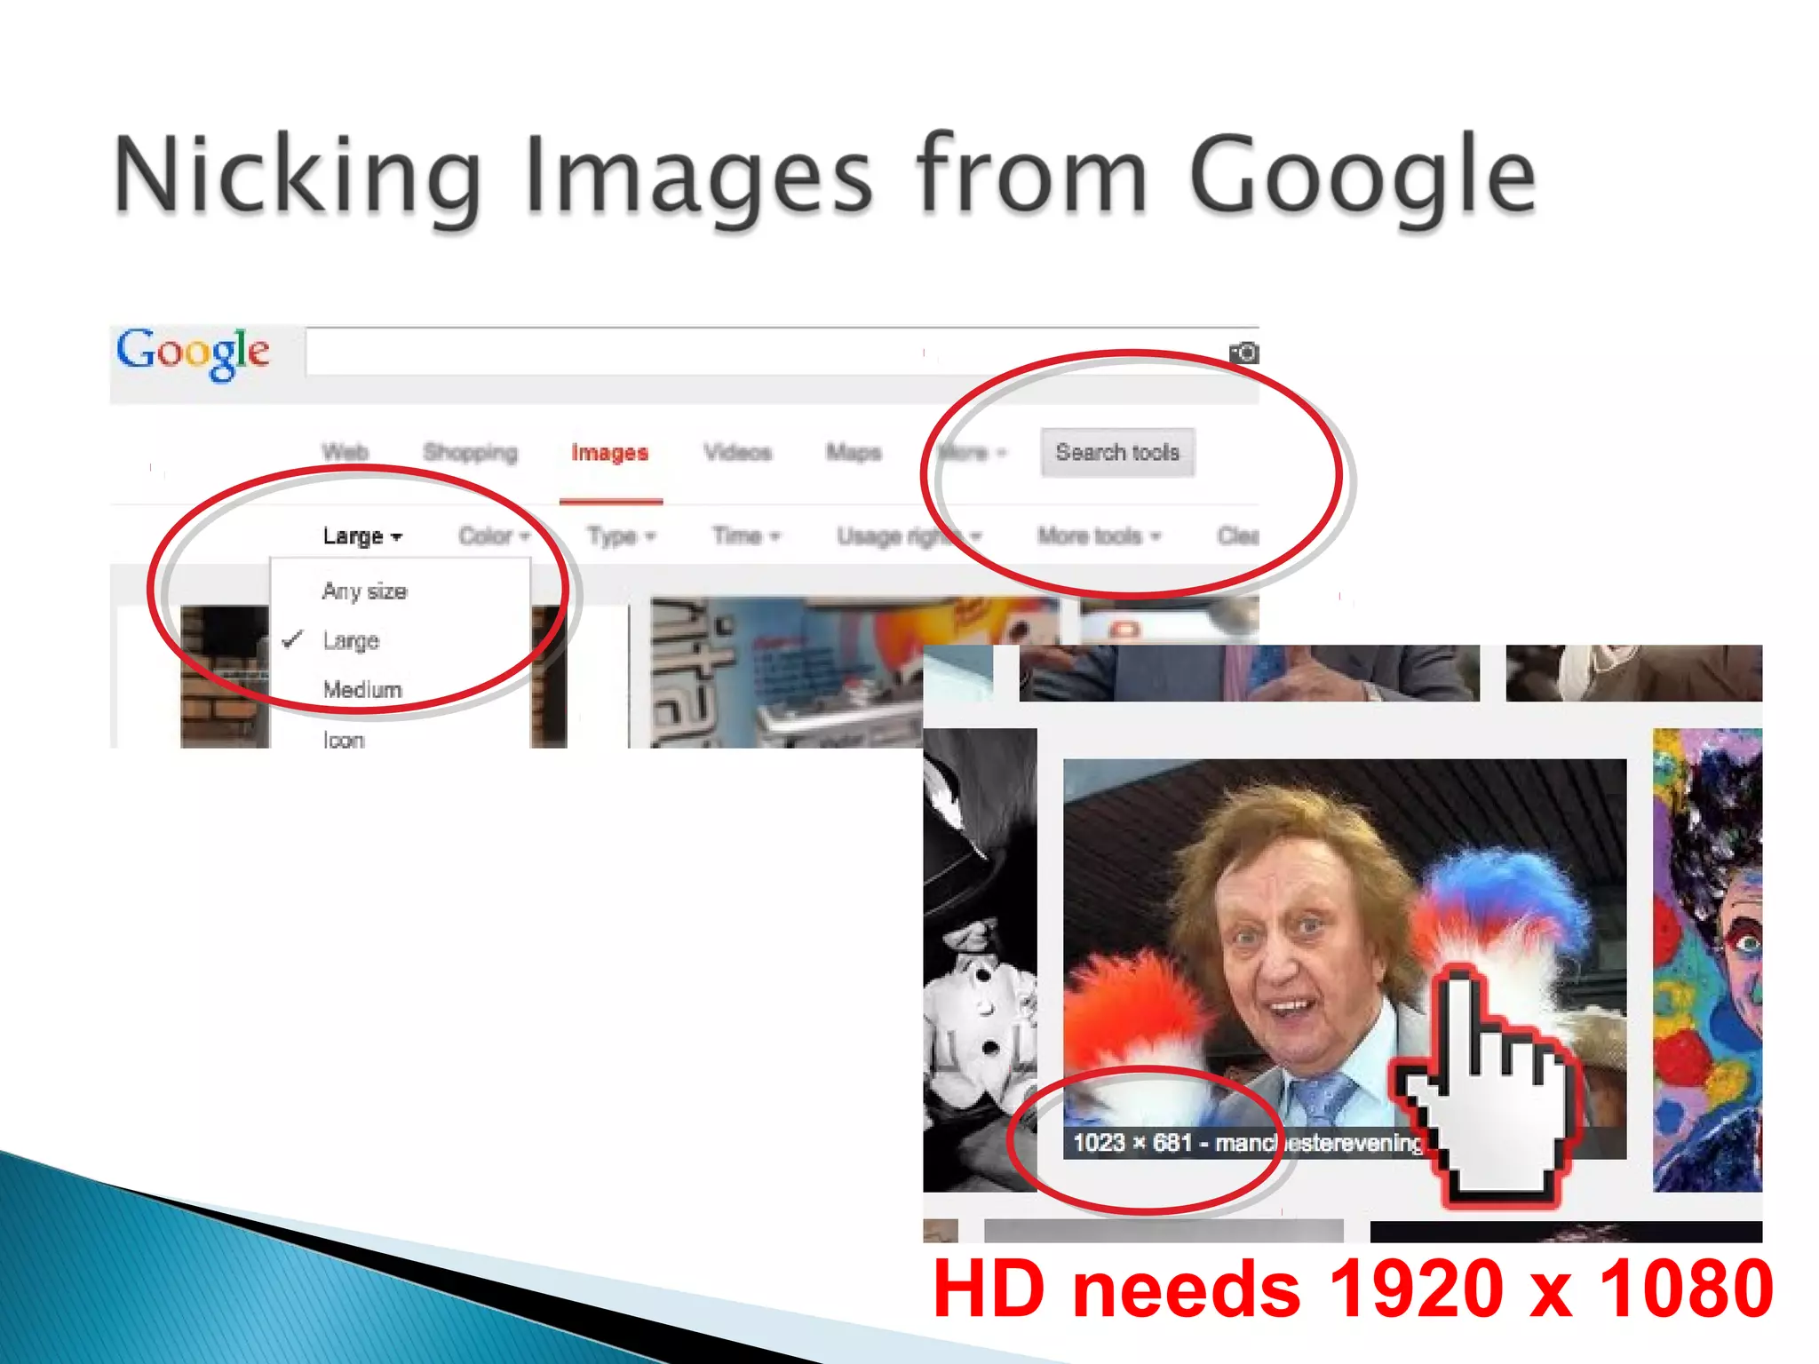This screenshot has height=1364, width=1819.
Task: Click the Google search input field
Action: tap(764, 353)
